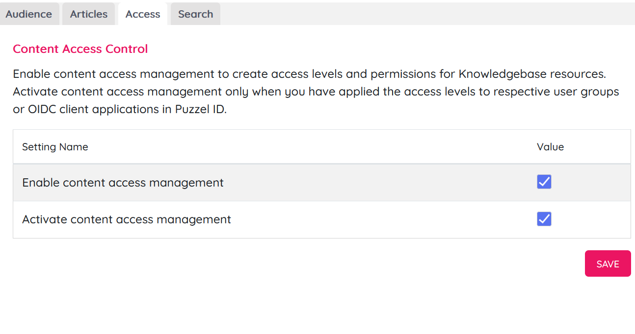Screen dimensions: 635x334
Task: Go to the Search tab
Action: [x=195, y=14]
